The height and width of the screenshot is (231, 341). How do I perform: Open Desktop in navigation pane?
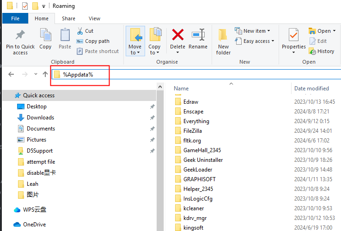pyautogui.click(x=37, y=107)
